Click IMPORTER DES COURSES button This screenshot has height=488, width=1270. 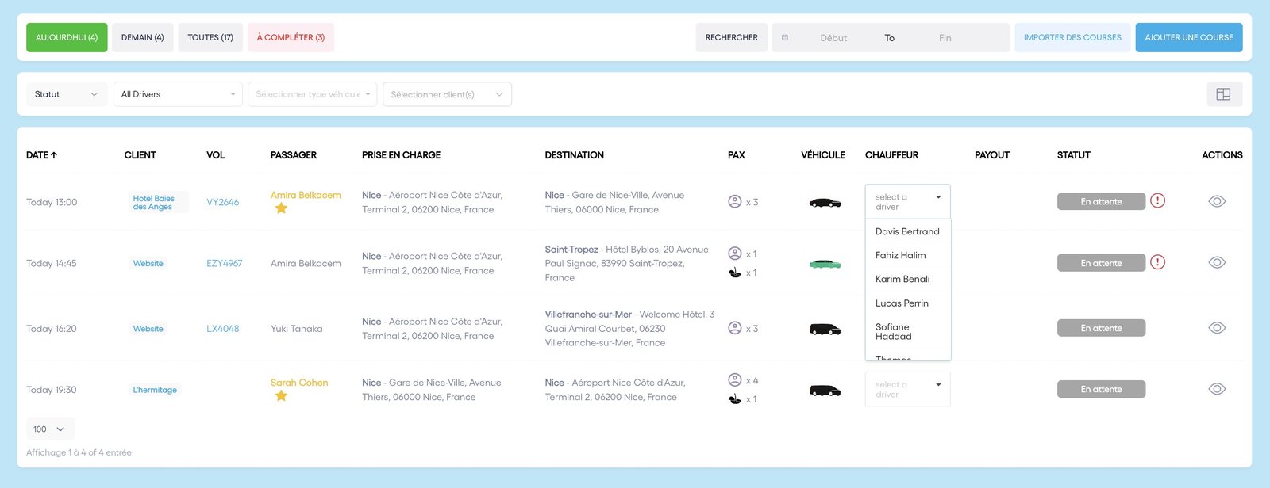coord(1072,38)
